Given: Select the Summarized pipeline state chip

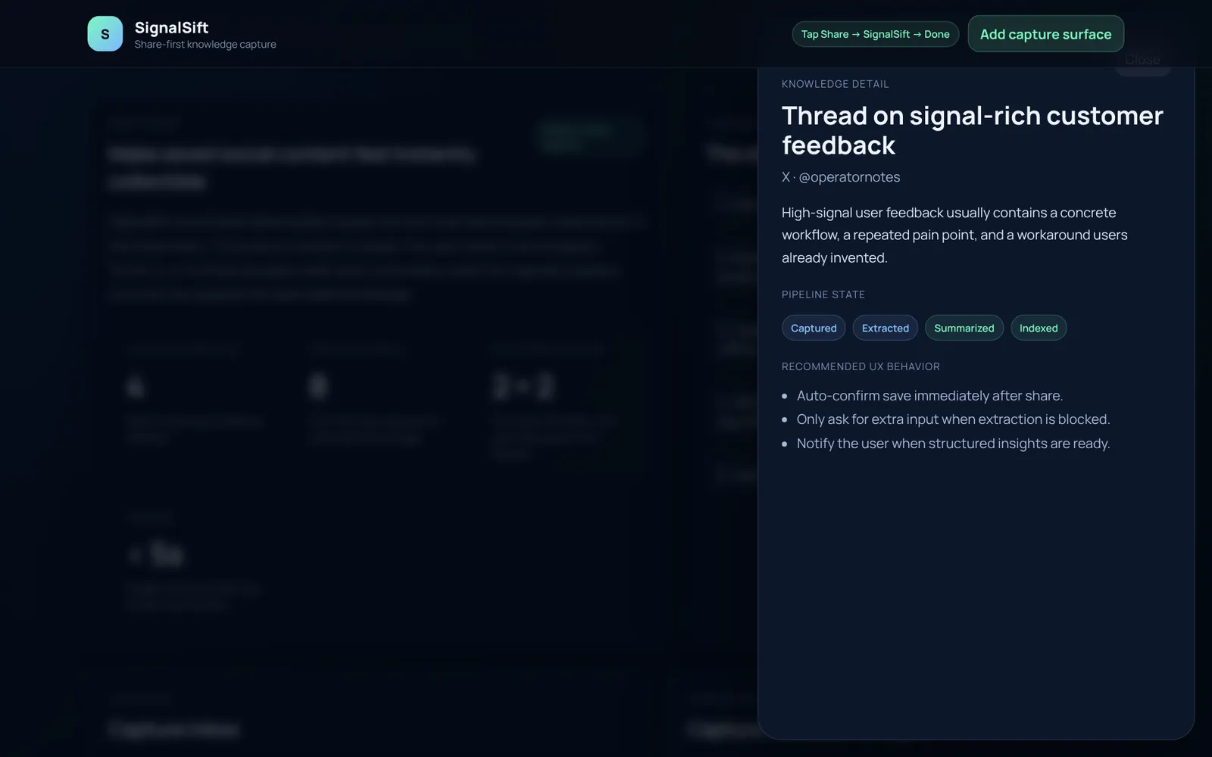Looking at the screenshot, I should (964, 328).
